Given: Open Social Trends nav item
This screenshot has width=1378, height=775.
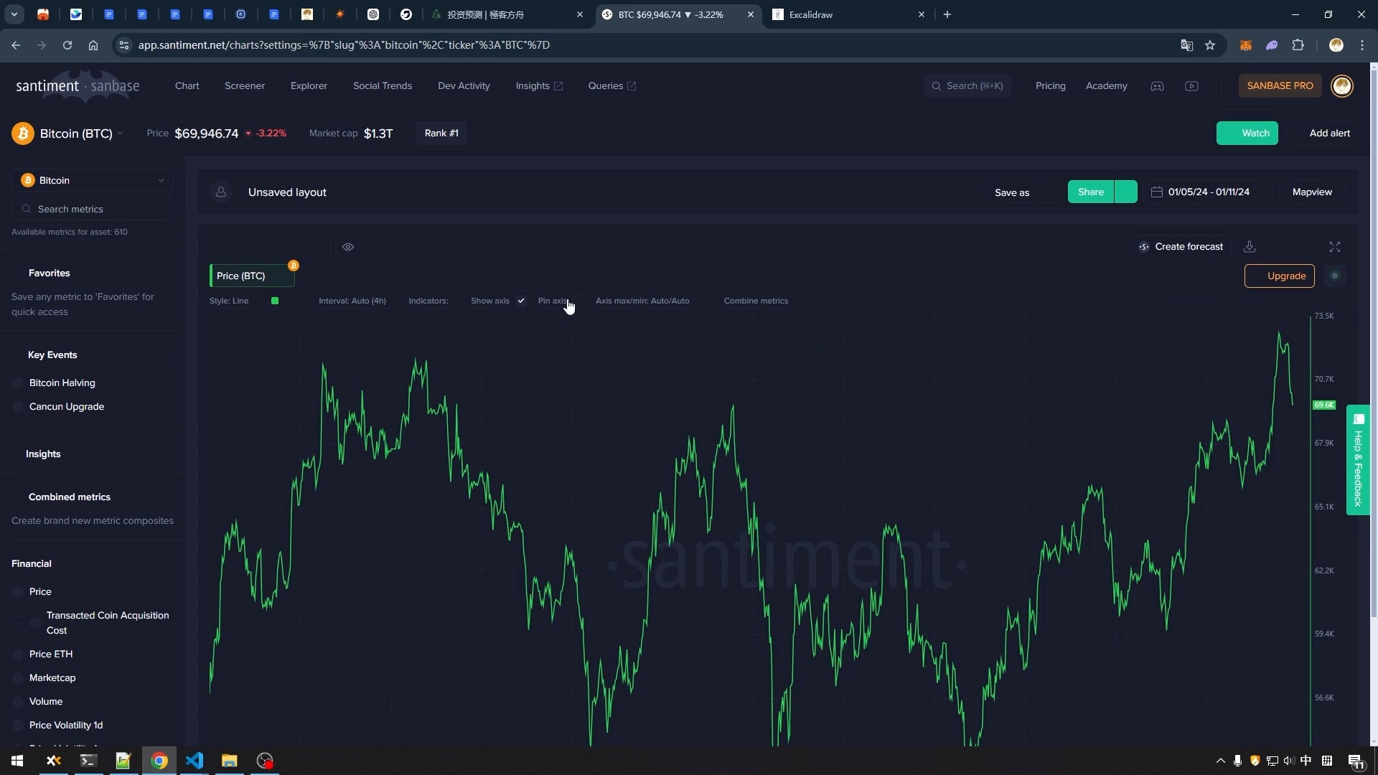Looking at the screenshot, I should tap(383, 86).
